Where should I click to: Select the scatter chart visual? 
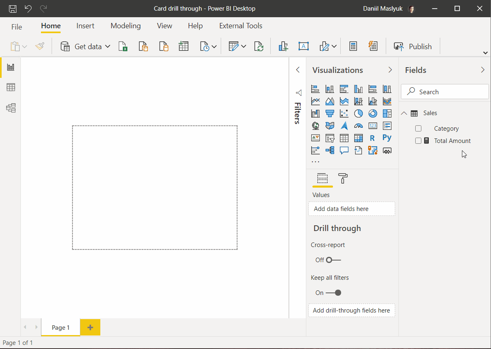[344, 113]
